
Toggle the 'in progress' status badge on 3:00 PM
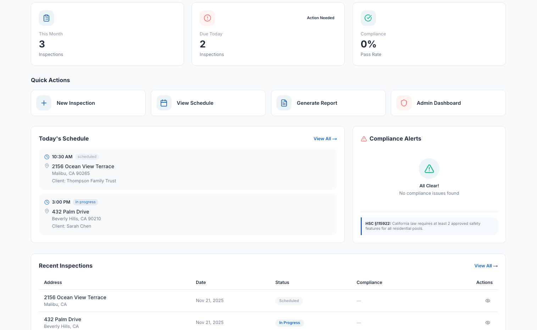(85, 202)
